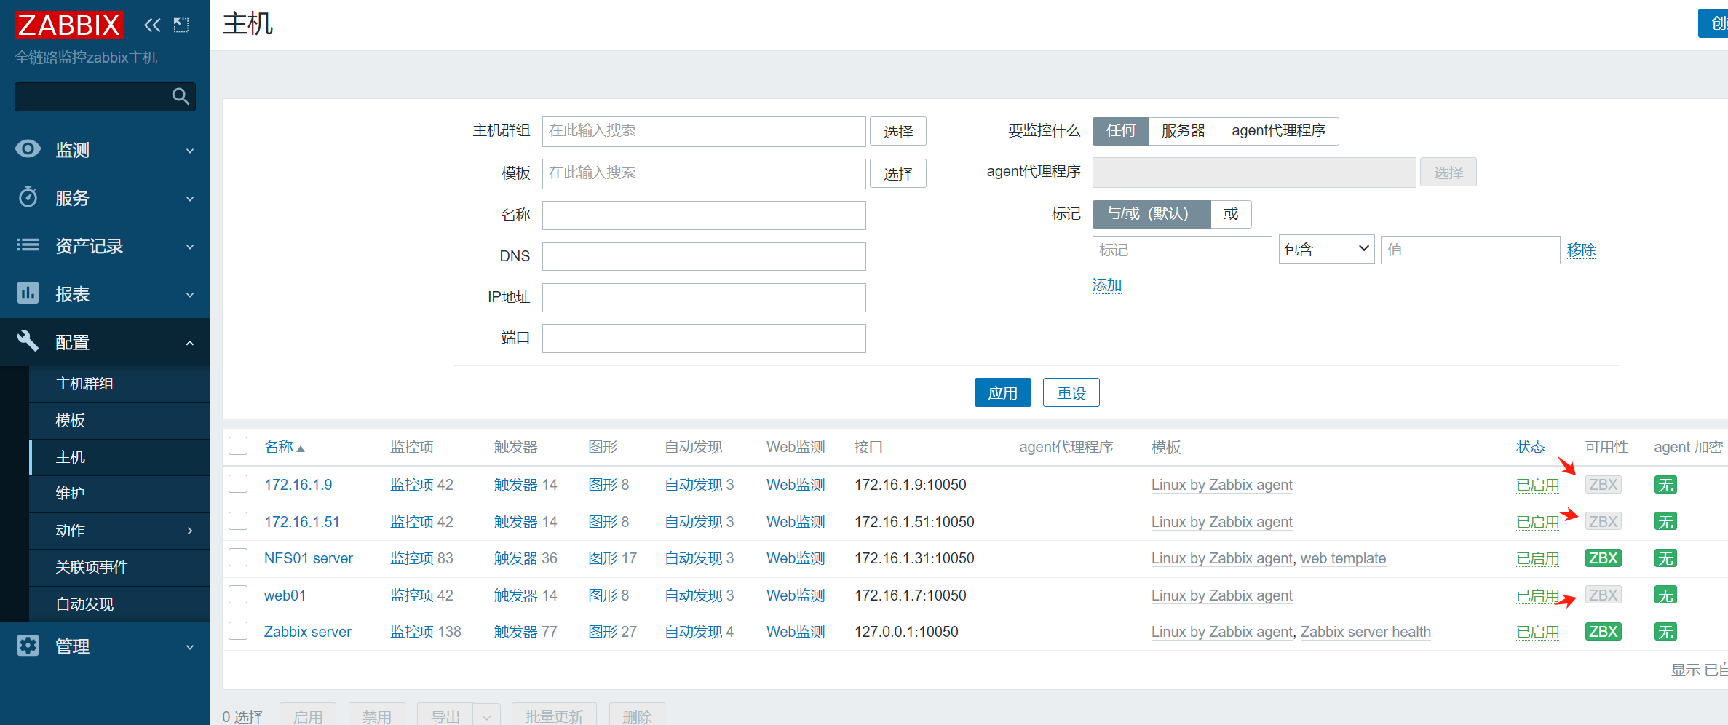Choose 或 tag evaluation mode
Image resolution: width=1728 pixels, height=725 pixels.
1231,214
